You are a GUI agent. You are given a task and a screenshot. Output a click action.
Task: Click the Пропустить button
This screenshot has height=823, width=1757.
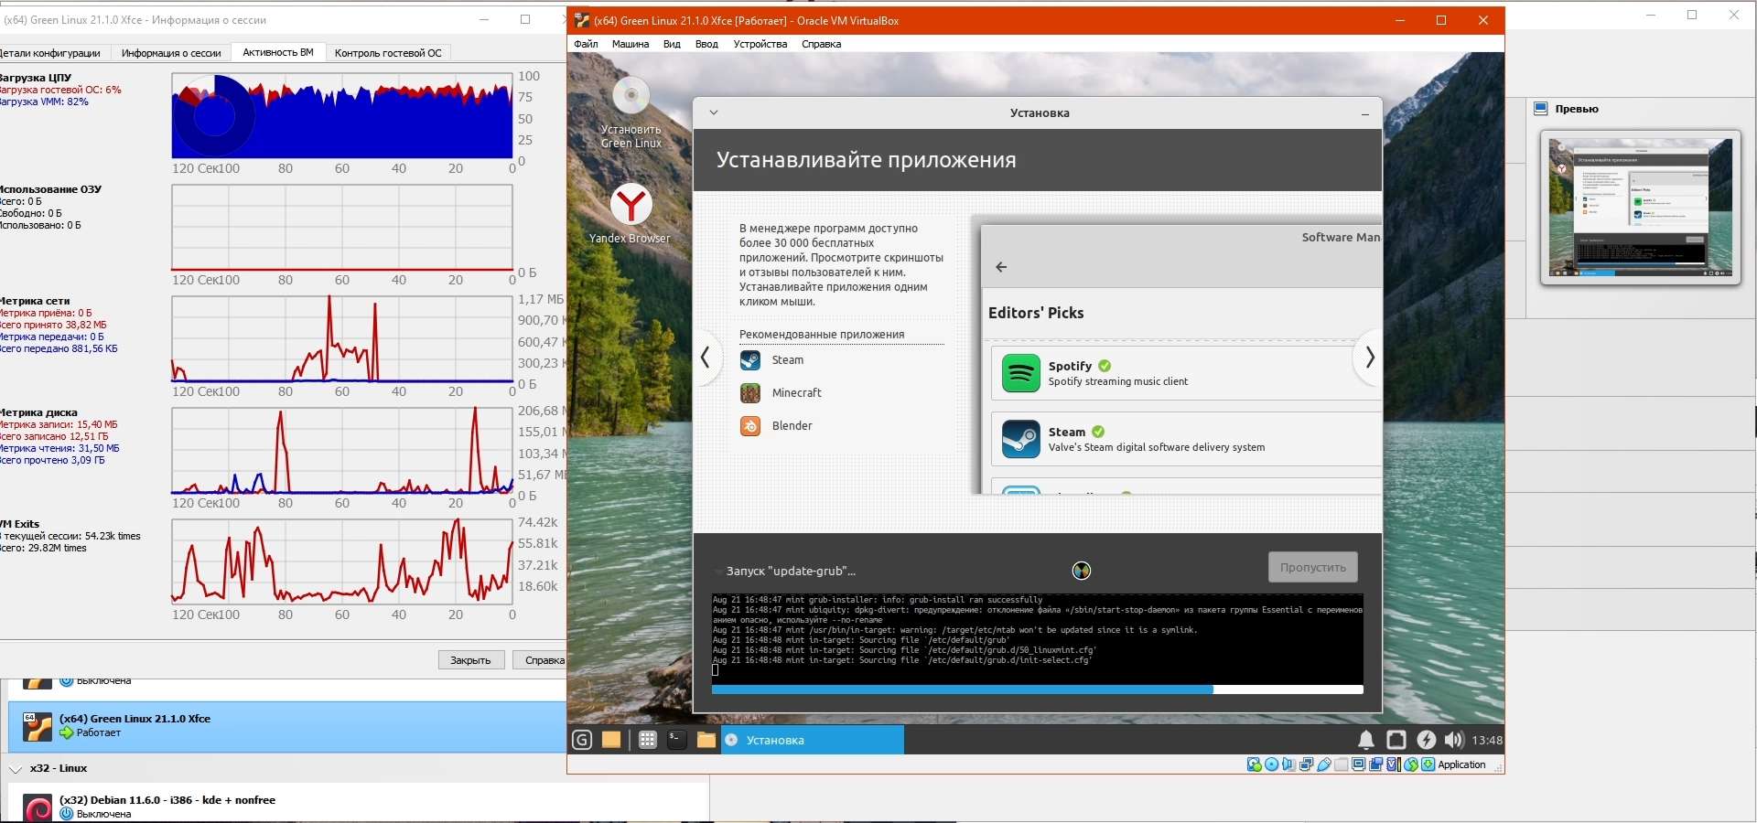1313,567
